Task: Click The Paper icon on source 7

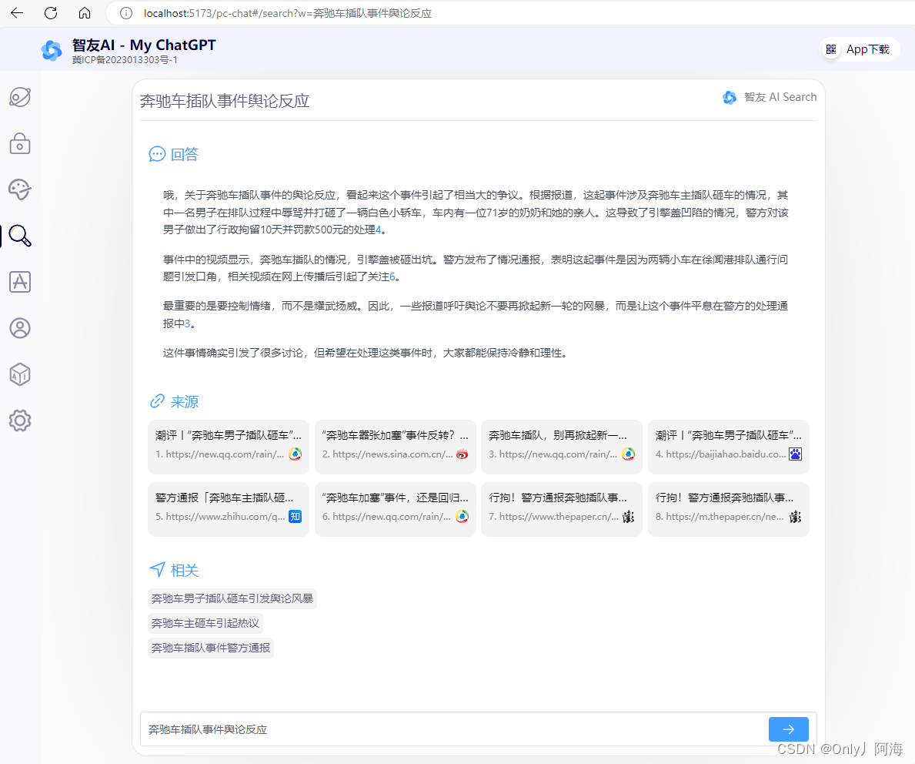Action: pyautogui.click(x=629, y=516)
